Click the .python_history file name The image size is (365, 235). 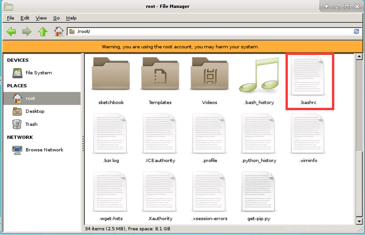259,160
